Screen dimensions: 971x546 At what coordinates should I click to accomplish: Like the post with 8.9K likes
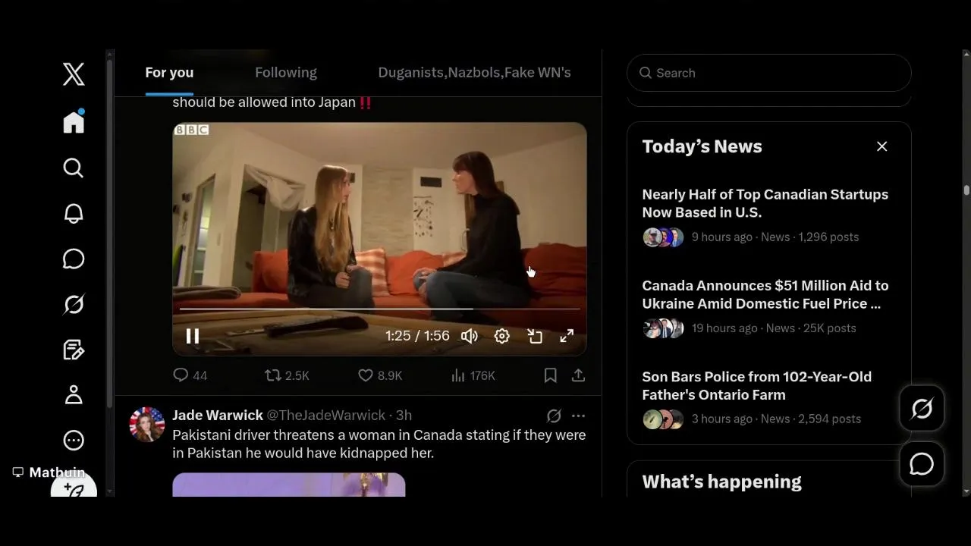(380, 375)
